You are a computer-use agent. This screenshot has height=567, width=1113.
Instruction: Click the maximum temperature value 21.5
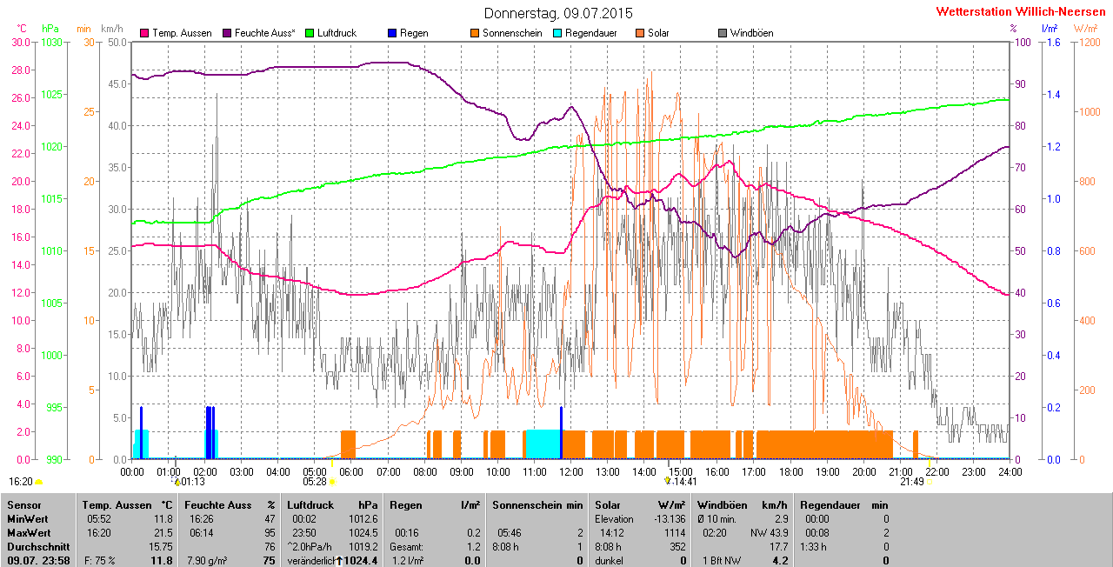click(x=164, y=532)
